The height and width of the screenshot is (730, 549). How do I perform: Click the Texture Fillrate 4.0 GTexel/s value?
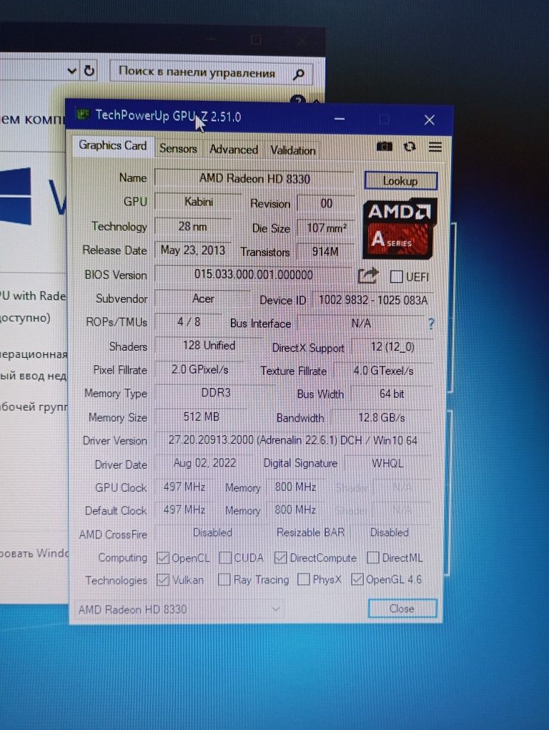[x=383, y=371]
